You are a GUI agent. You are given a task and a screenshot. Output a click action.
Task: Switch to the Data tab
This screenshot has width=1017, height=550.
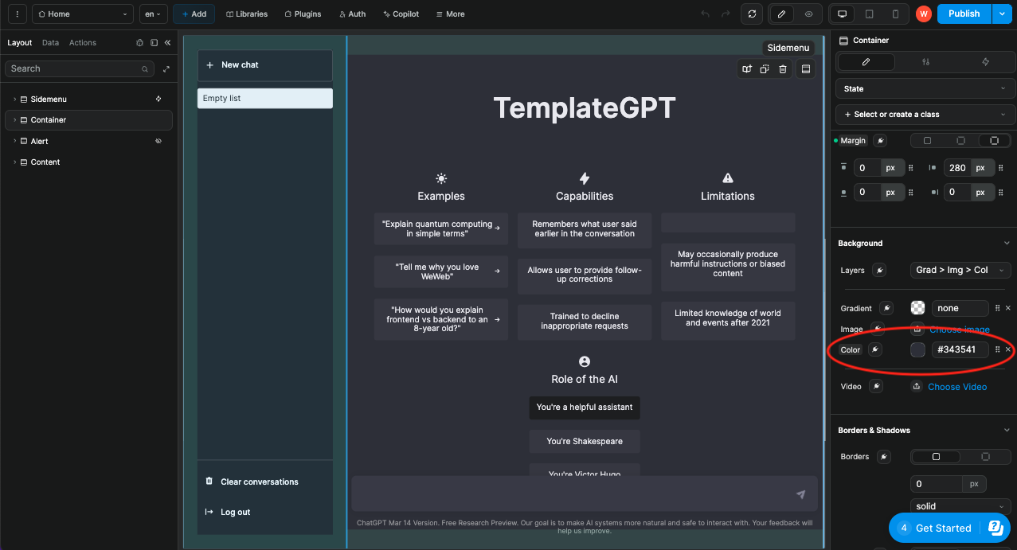pos(50,42)
